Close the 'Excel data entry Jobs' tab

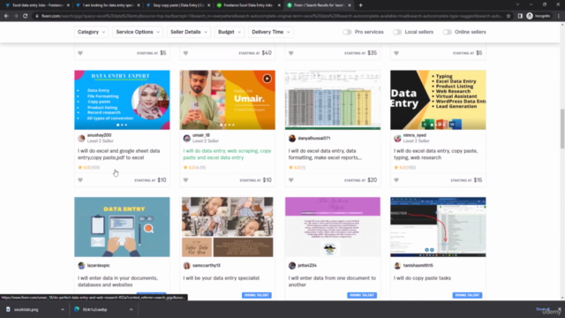pos(68,5)
